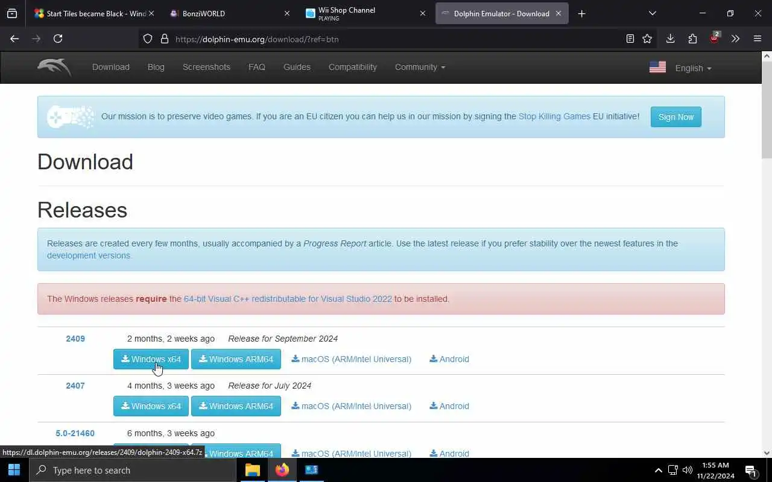Click the scrollbar down arrow
Viewport: 772px width, 482px height.
click(767, 453)
